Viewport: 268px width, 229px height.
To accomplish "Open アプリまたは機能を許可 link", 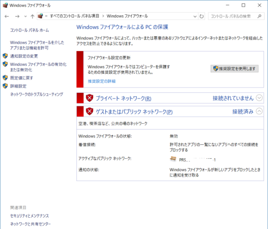I will 37,45.
